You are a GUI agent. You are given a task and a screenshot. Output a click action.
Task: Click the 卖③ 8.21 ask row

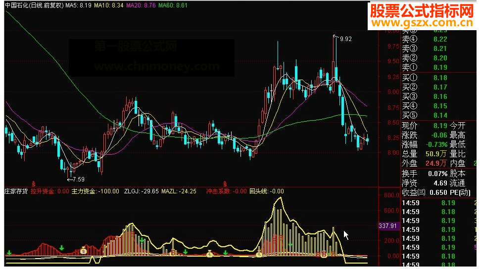pos(425,48)
